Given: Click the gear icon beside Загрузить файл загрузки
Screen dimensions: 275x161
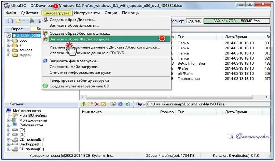Looking at the screenshot, I should 45,61.
